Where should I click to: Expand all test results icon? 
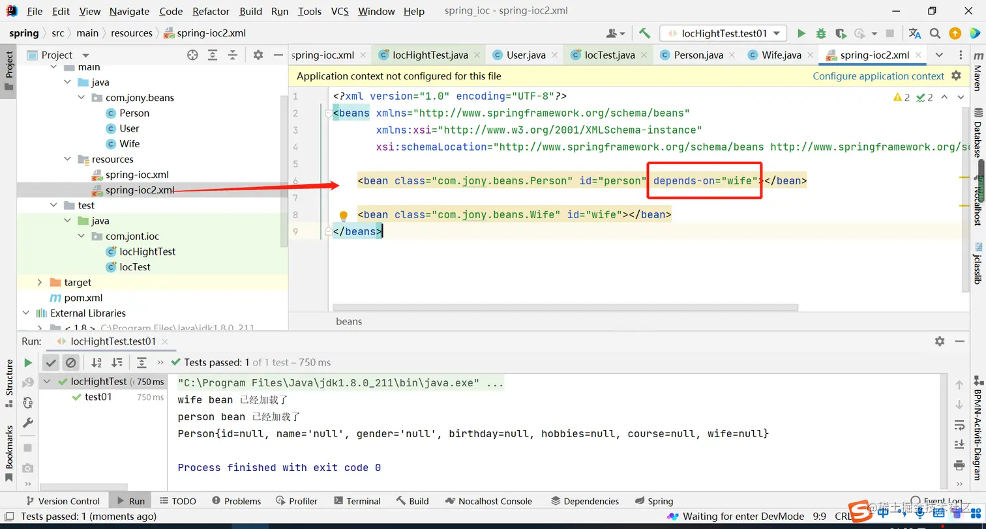pyautogui.click(x=142, y=362)
